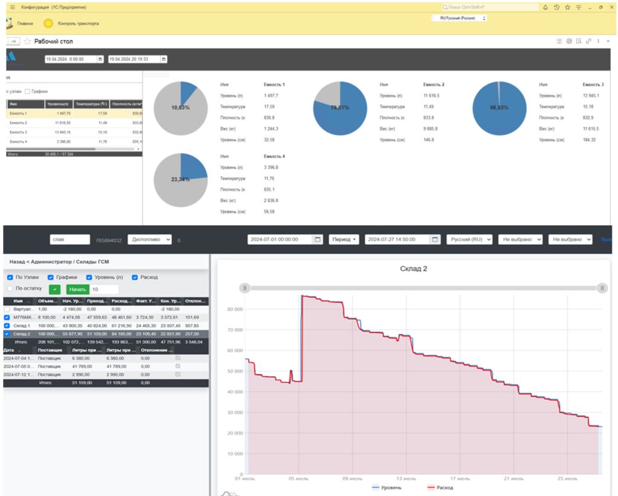Select the Емкость 3 table row
This screenshot has height=496, width=618.
pyautogui.click(x=74, y=132)
